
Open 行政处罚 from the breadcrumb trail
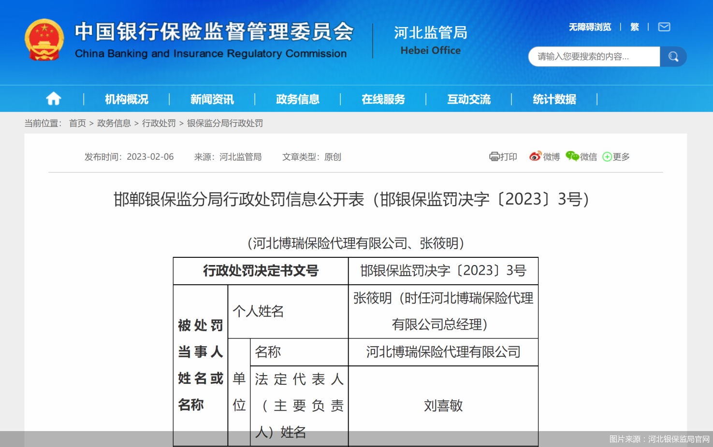point(159,124)
